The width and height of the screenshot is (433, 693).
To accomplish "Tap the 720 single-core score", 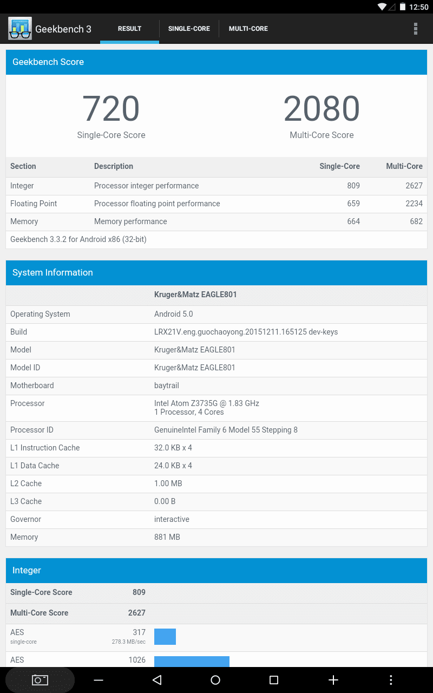I will click(111, 109).
